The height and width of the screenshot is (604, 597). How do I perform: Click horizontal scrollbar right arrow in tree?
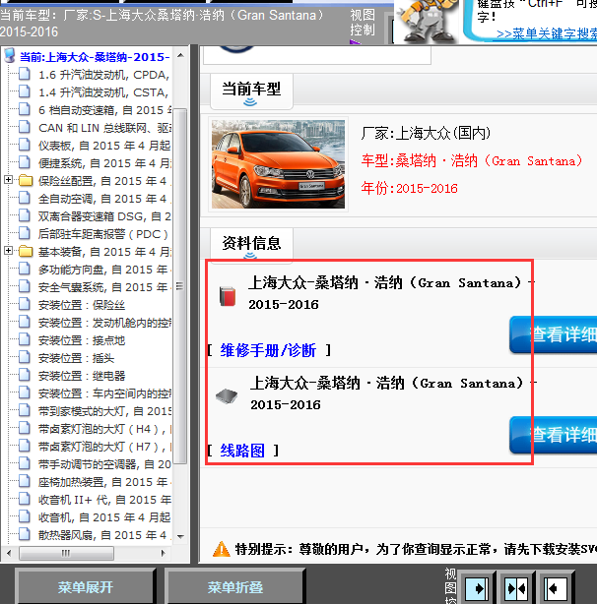tap(164, 553)
